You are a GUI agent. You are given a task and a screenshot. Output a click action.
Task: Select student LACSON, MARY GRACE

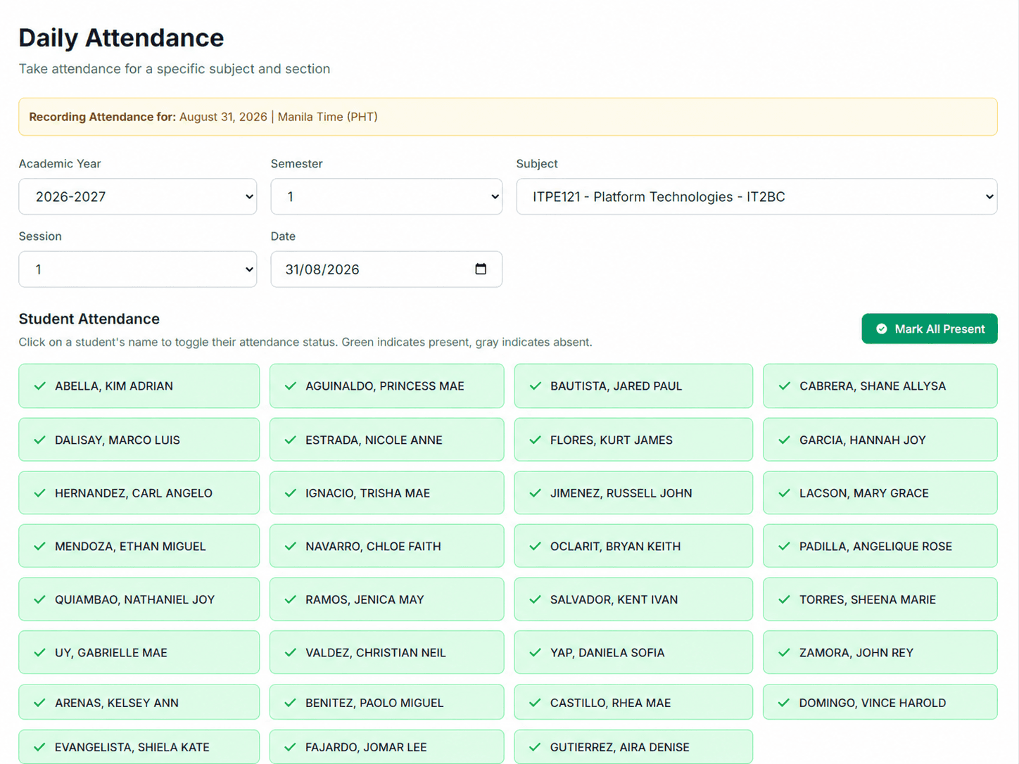point(880,493)
